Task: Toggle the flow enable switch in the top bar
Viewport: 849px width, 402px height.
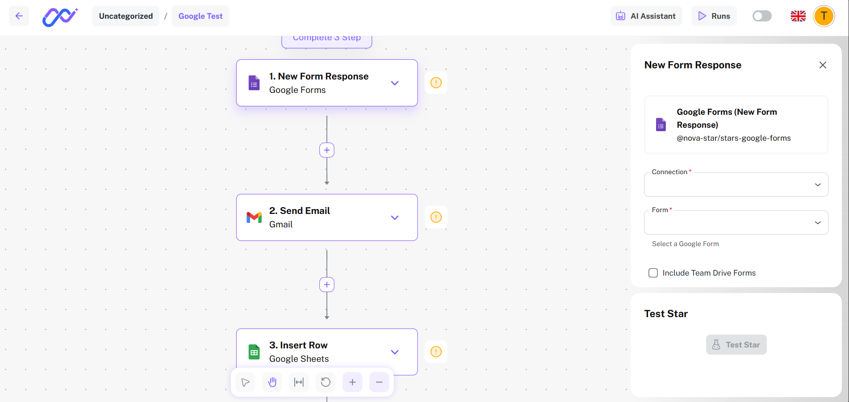Action: (762, 16)
